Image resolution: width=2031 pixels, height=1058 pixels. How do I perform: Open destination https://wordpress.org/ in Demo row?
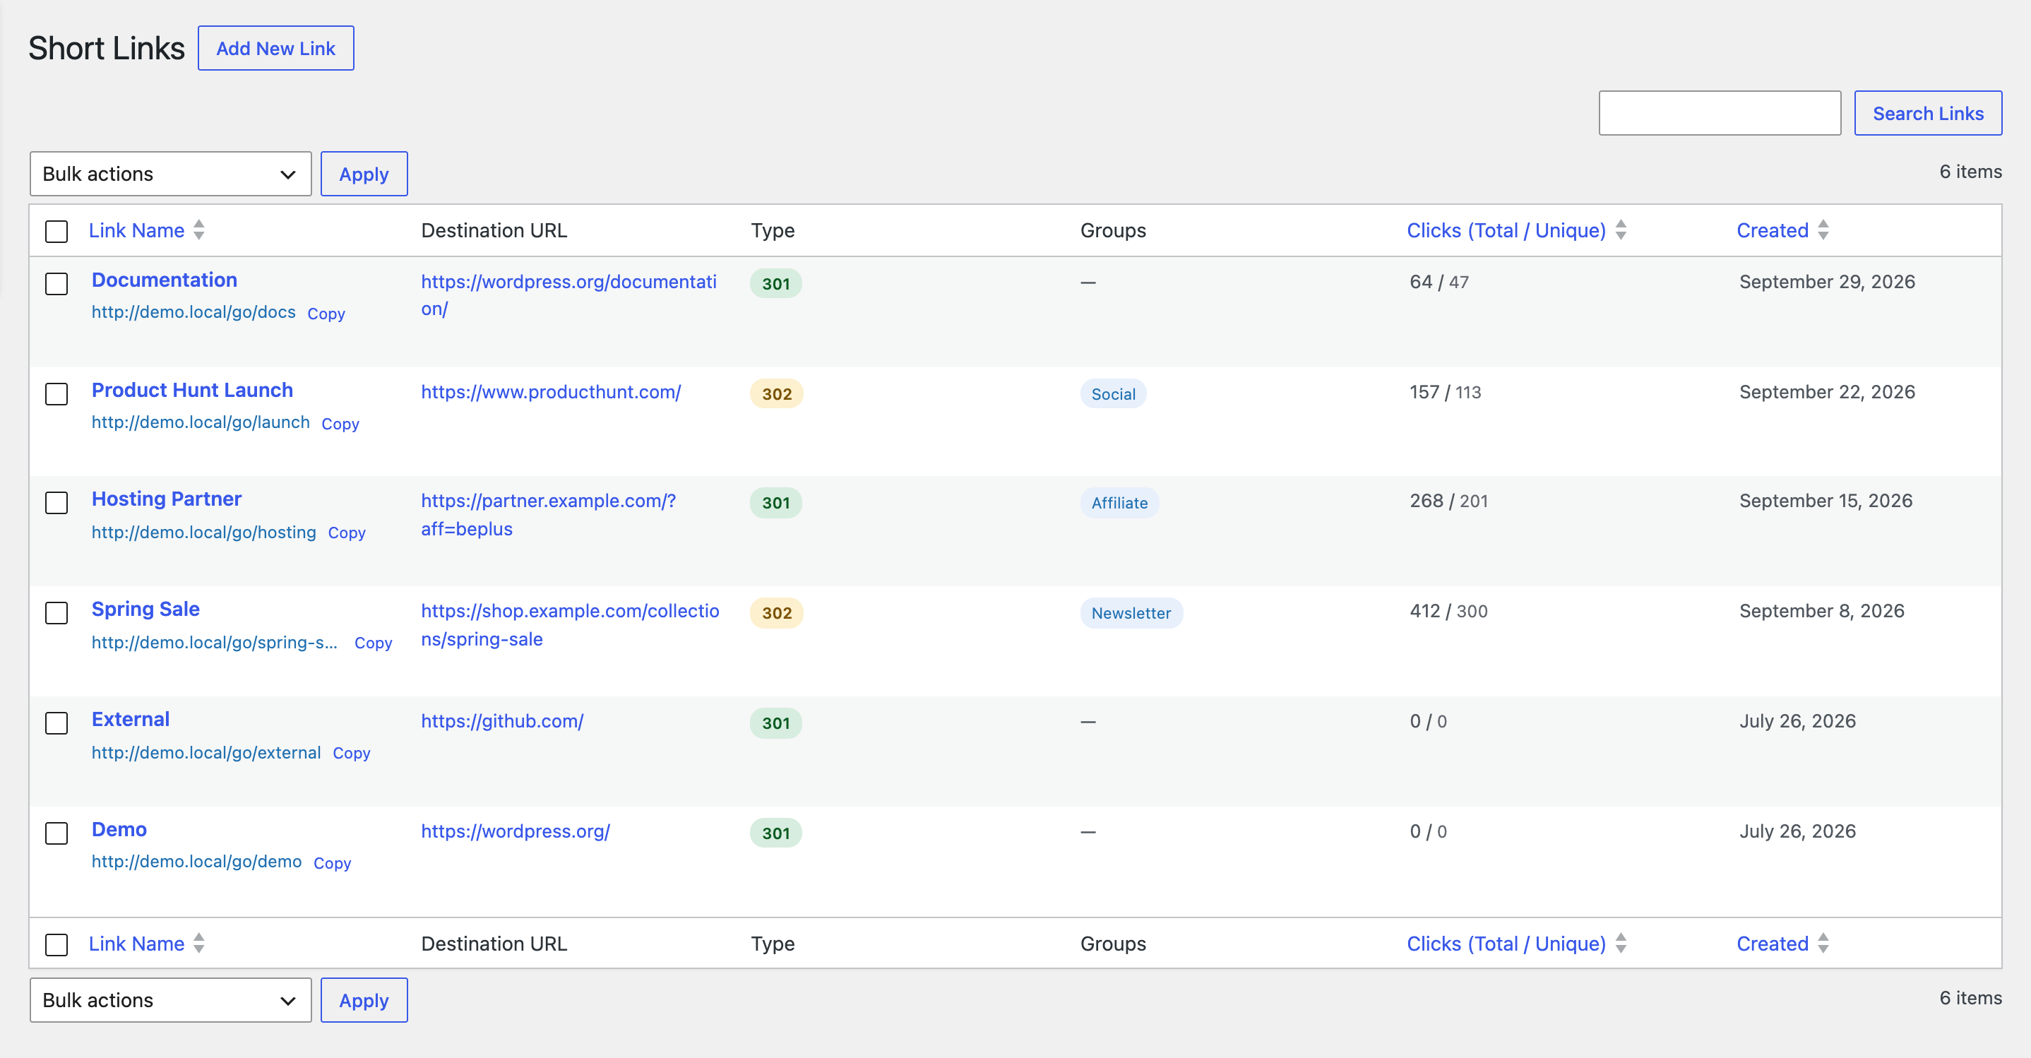coord(515,831)
